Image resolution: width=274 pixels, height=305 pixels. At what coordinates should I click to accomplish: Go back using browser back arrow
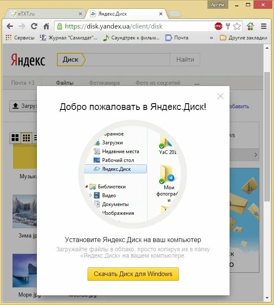(x=10, y=26)
